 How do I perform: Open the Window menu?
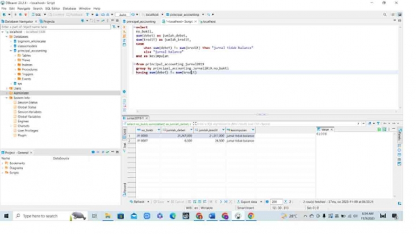[x=85, y=9]
